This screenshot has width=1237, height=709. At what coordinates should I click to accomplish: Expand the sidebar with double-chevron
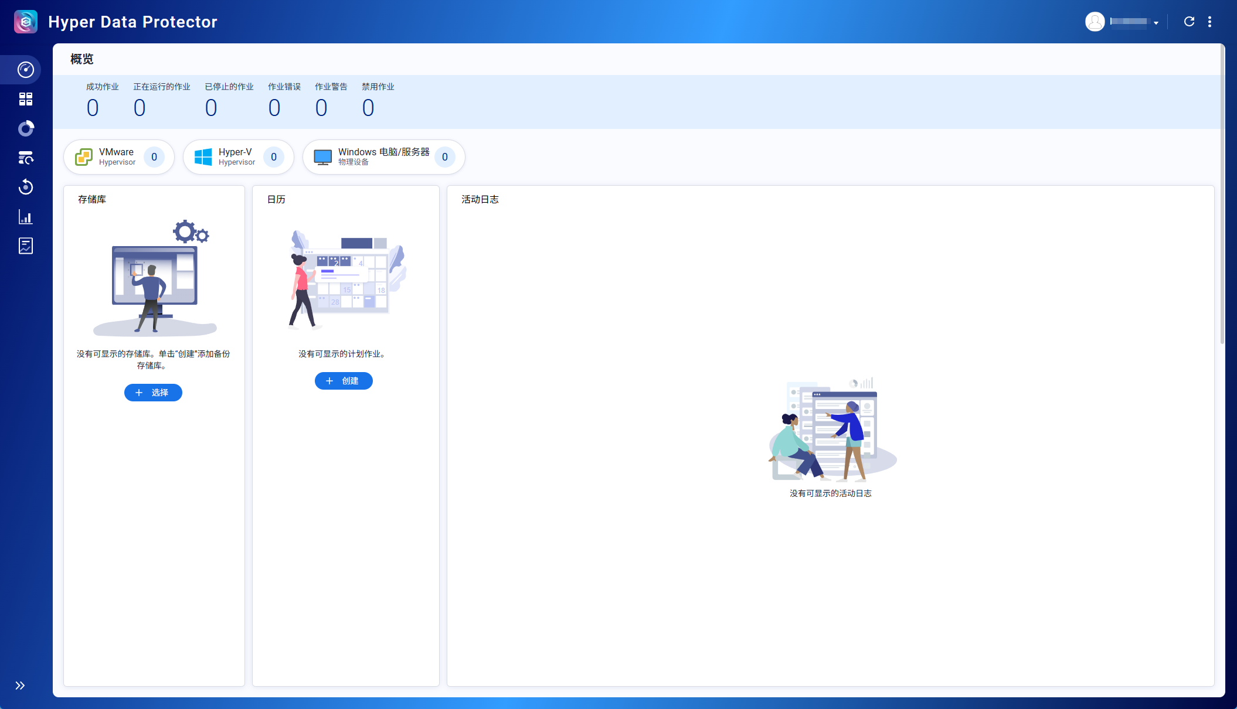pyautogui.click(x=20, y=686)
